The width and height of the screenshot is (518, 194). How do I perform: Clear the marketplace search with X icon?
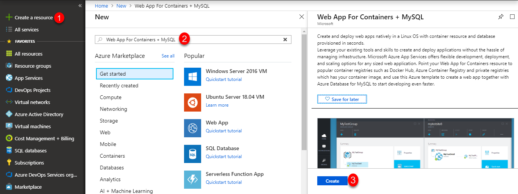point(285,39)
